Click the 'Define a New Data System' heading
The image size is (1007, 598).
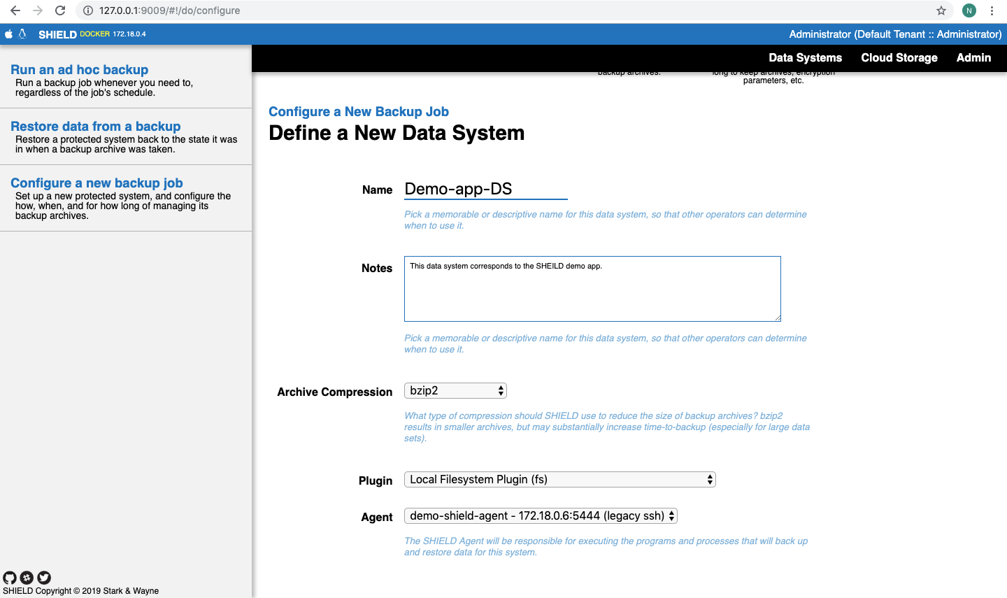coord(397,133)
